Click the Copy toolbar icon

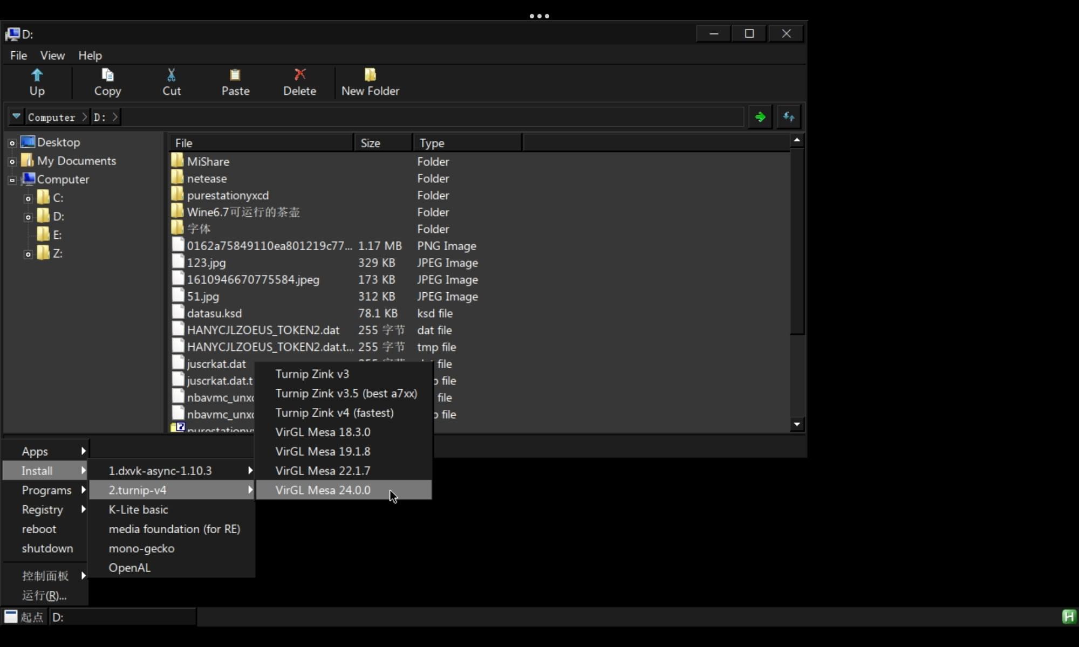108,81
